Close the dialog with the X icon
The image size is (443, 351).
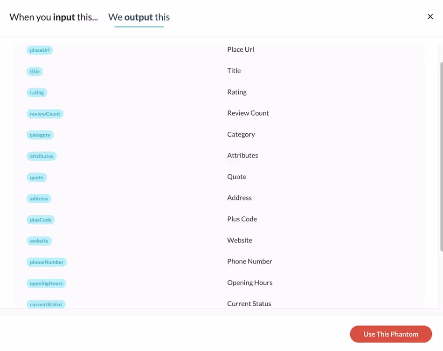point(430,17)
